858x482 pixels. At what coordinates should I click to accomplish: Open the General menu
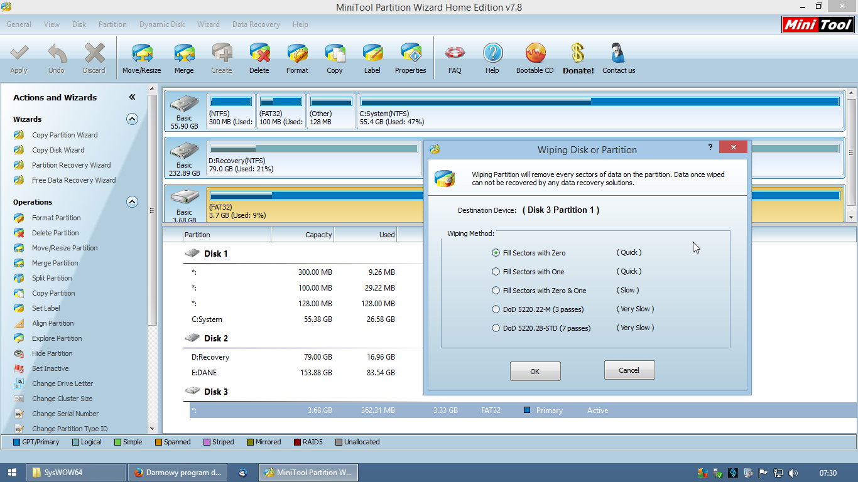[x=19, y=24]
